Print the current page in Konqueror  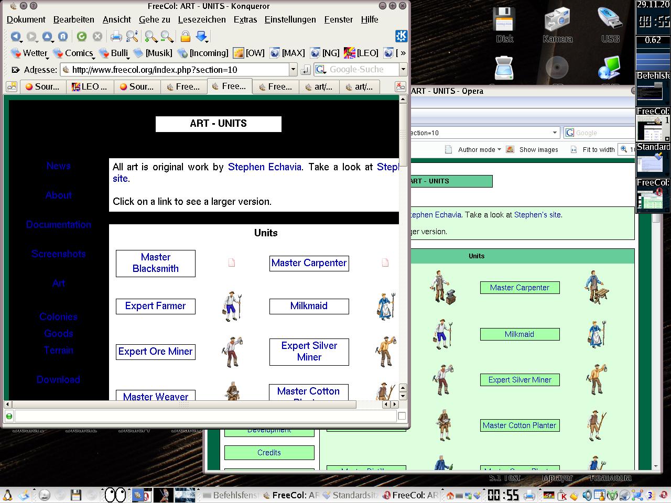coord(116,36)
